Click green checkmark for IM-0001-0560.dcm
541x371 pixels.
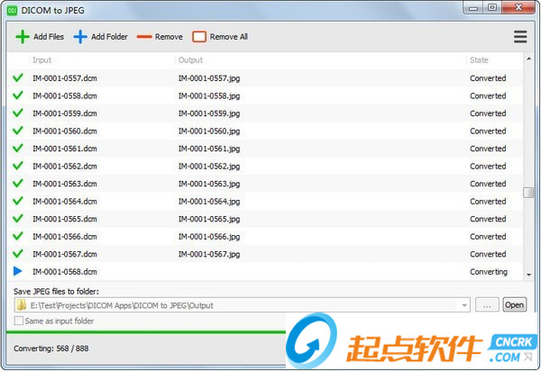point(18,131)
